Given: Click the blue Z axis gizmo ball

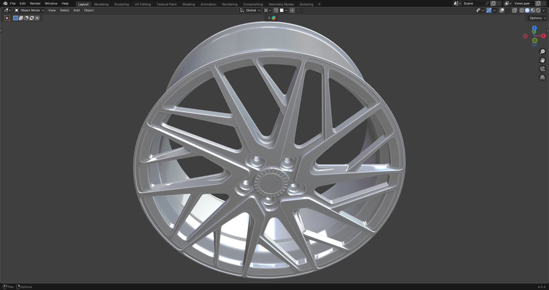Looking at the screenshot, I should (x=534, y=28).
